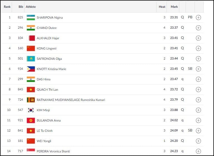Image resolution: width=214 pixels, height=156 pixels.
Task: Click plus icon in BULANOVA Anna row
Action: click(198, 120)
